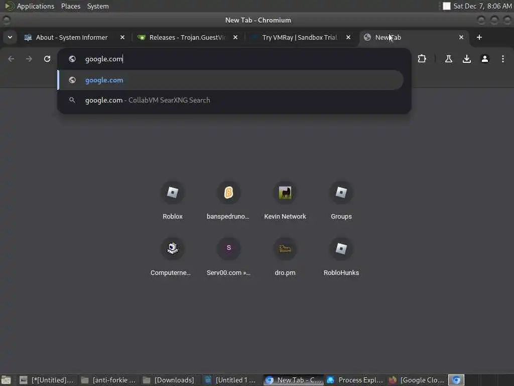
Task: Click the globe icon in address bar
Action: (x=72, y=59)
